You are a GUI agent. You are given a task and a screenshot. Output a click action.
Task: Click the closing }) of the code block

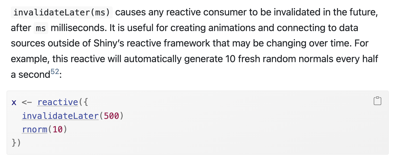tap(16, 143)
